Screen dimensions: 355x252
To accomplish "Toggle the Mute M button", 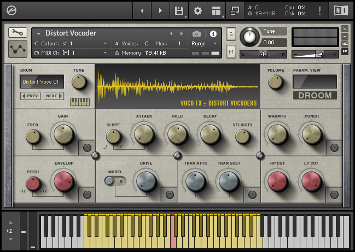I will [231, 51].
